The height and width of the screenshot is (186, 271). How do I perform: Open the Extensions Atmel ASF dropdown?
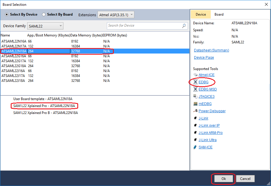tap(116, 15)
